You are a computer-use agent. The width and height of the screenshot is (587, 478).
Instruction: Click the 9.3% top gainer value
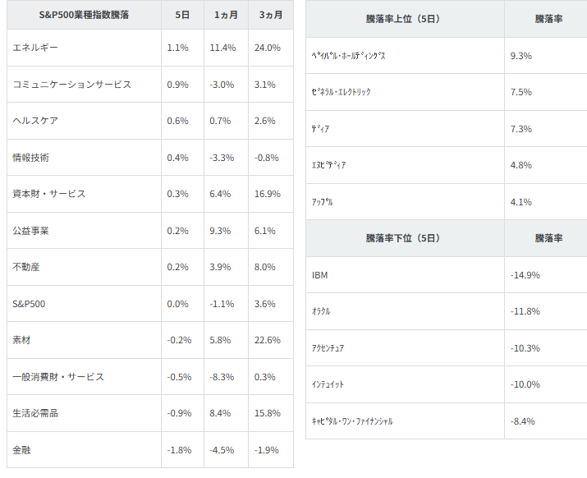tap(521, 56)
